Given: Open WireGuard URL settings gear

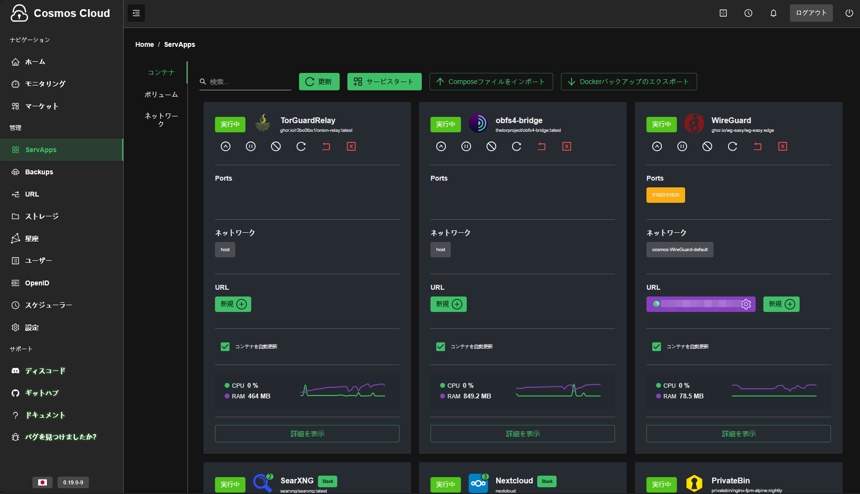Looking at the screenshot, I should (746, 304).
